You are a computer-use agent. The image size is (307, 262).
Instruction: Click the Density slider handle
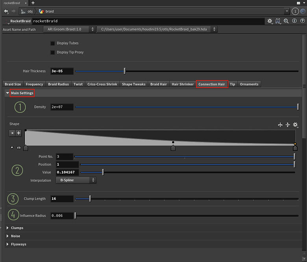298,107
